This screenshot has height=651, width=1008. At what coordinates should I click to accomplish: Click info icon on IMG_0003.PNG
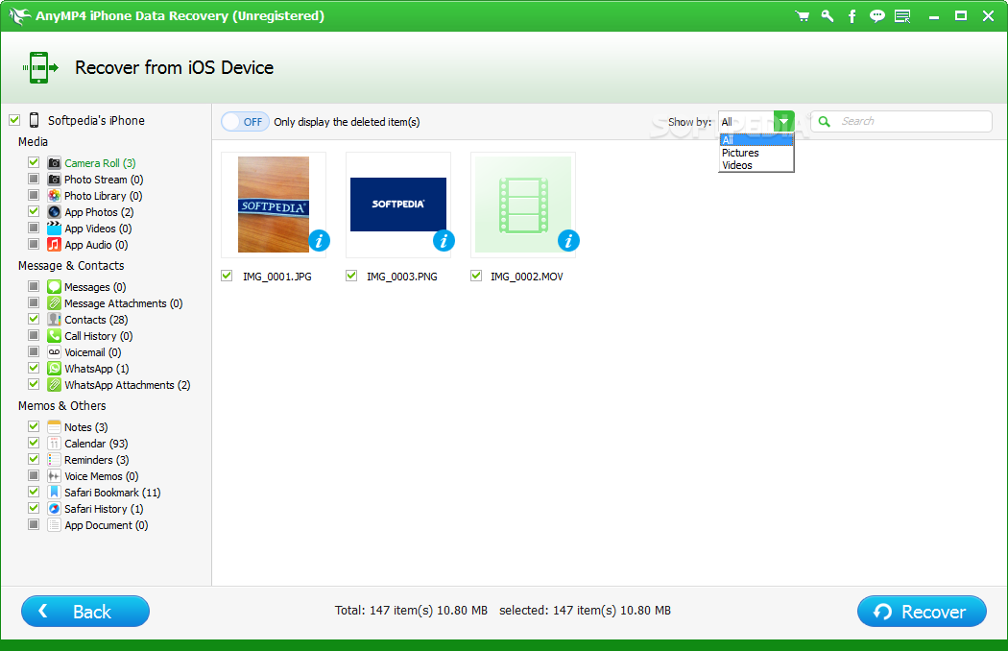(444, 241)
